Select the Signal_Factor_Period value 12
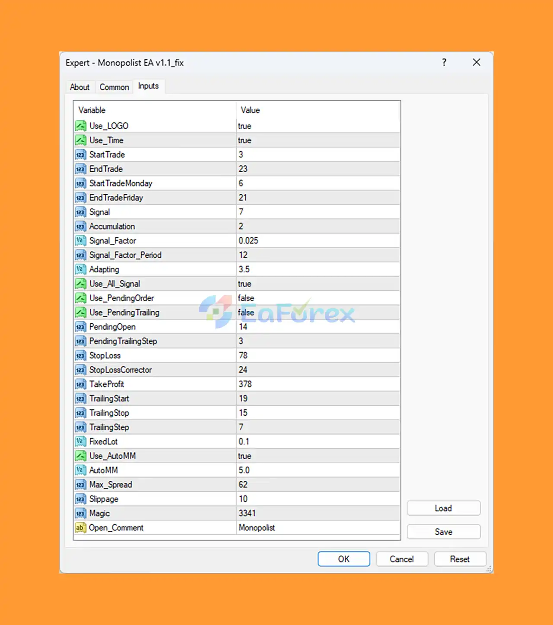Screen dimensions: 553x625 click(x=243, y=255)
